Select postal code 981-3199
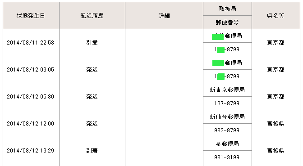The width and height of the screenshot is (303, 166). click(227, 157)
